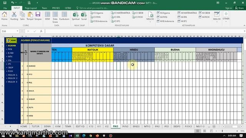Click the Share button
Image resolution: width=246 pixels, height=138 pixels.
pyautogui.click(x=239, y=8)
